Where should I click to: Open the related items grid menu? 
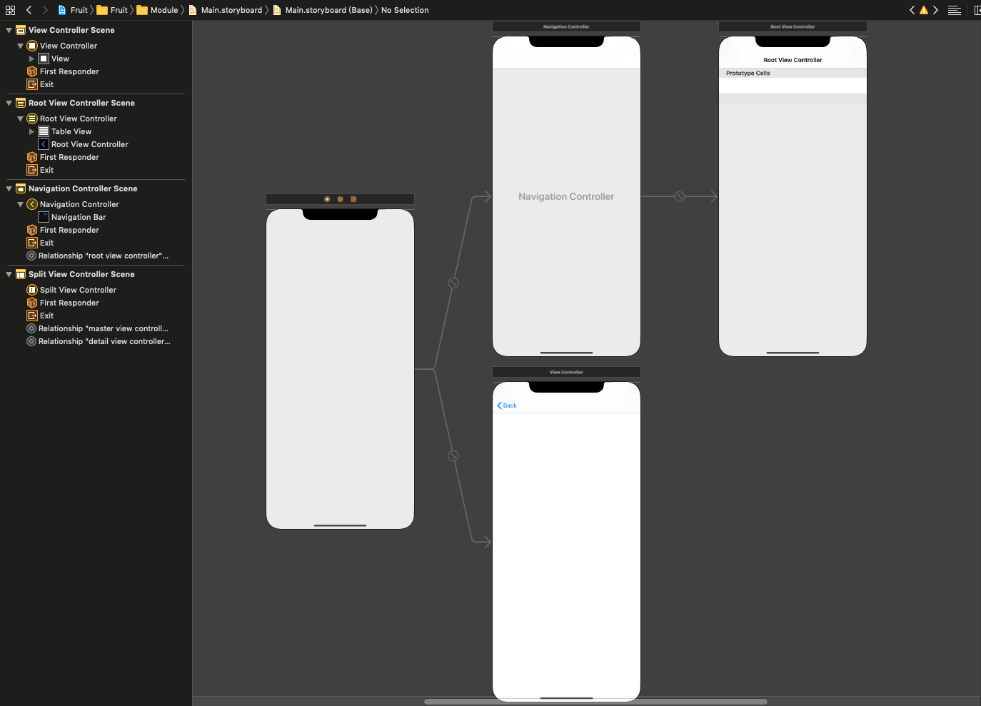point(10,10)
